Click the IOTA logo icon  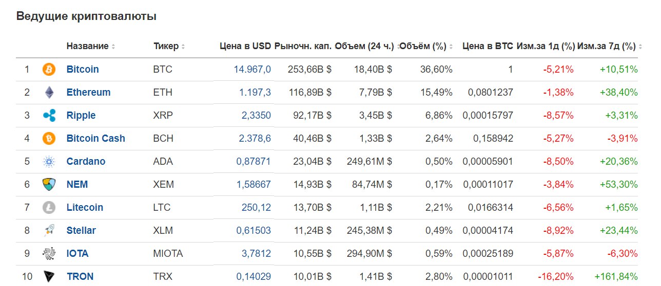pyautogui.click(x=49, y=253)
